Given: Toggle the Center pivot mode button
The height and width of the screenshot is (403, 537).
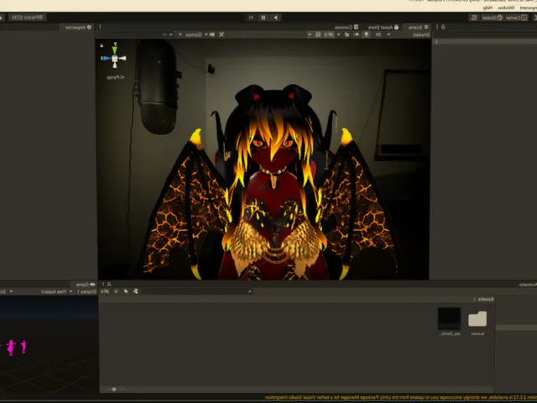Looking at the screenshot, I should [x=516, y=18].
